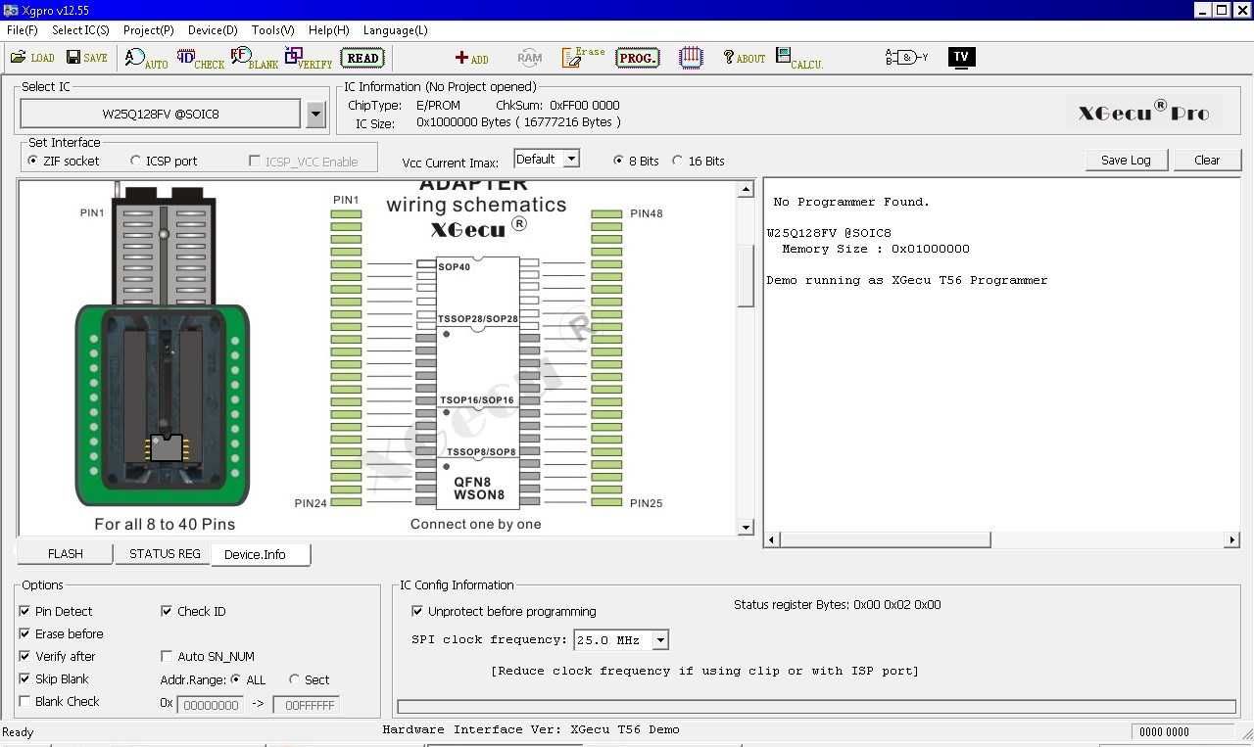
Task: Click the log panel horizontal scrollbar
Action: (x=1000, y=539)
